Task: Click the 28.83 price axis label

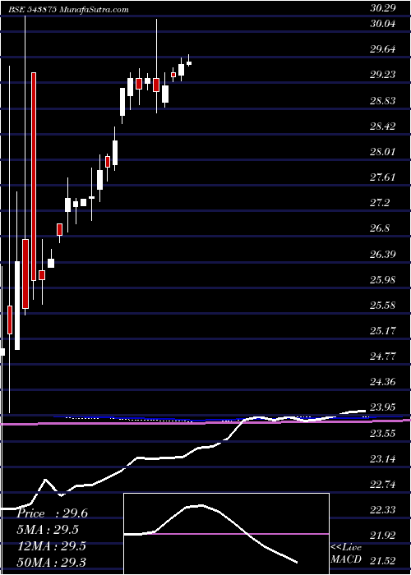Action: click(382, 100)
